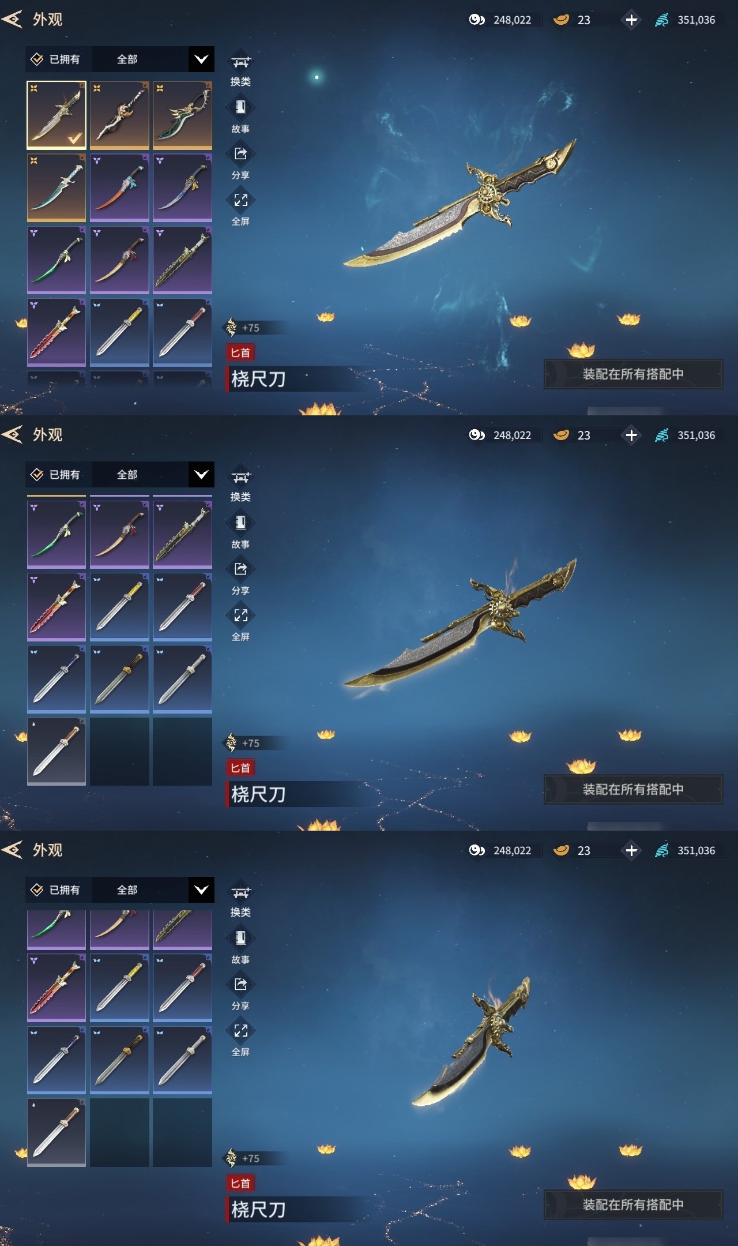Select the selected golden dagger thumbnail with the checkmark
The width and height of the screenshot is (738, 1246).
(x=57, y=115)
